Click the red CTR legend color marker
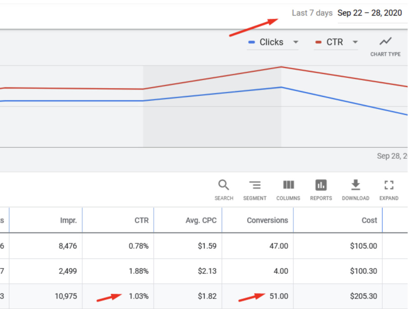The image size is (412, 309). (318, 42)
